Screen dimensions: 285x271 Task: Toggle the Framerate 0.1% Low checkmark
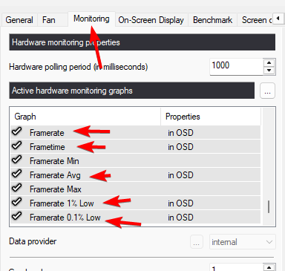[17, 216]
